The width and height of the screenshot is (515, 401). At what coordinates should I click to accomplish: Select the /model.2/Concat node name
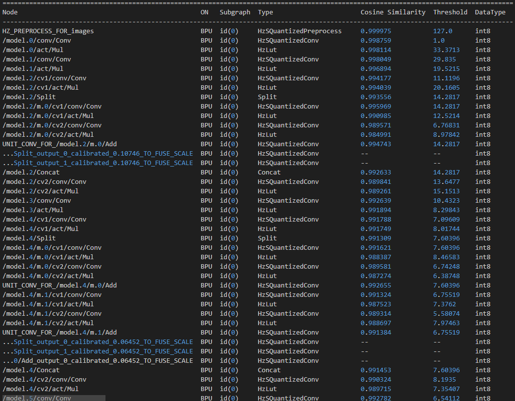coord(31,172)
